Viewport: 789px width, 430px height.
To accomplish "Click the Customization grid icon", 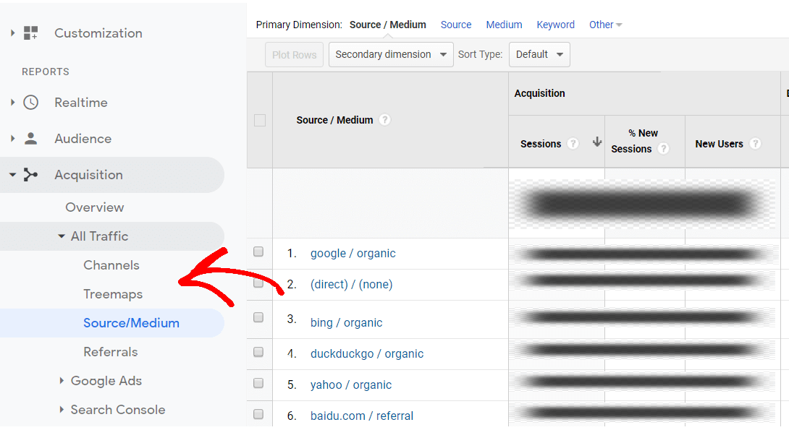I will click(30, 33).
